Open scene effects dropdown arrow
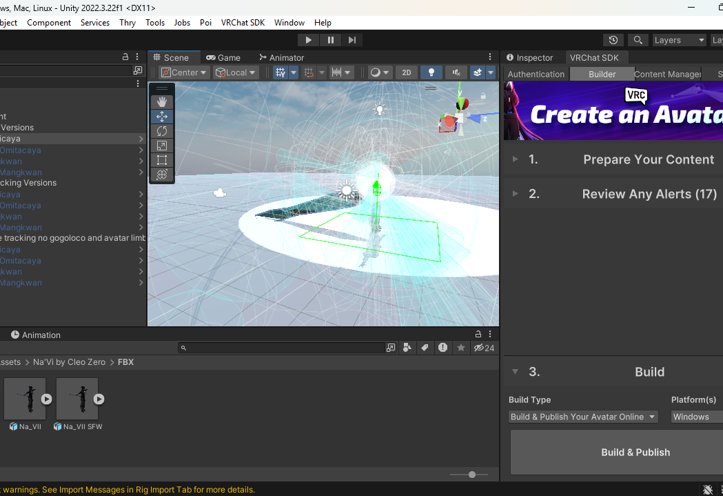This screenshot has width=723, height=496. coord(491,72)
